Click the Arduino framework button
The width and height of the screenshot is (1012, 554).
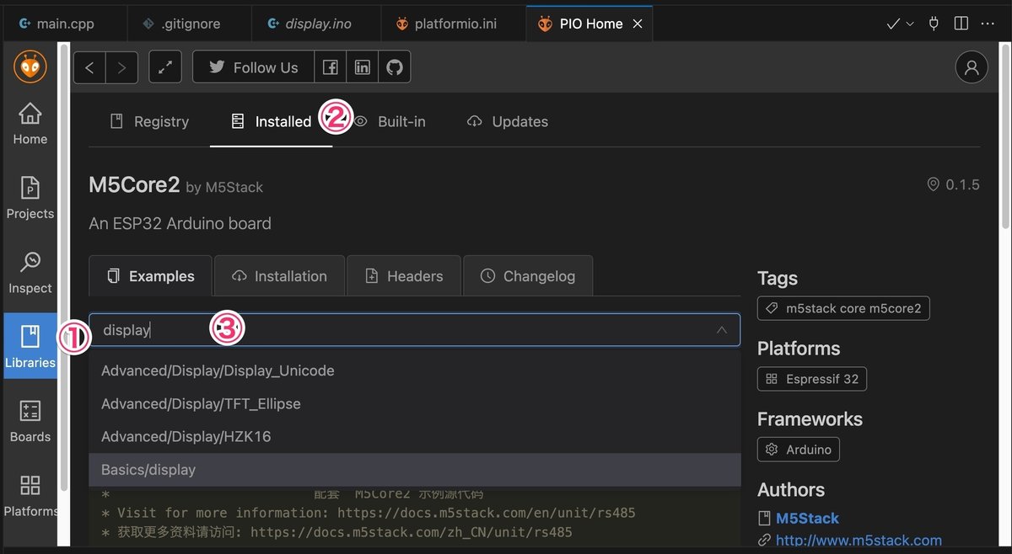point(799,450)
